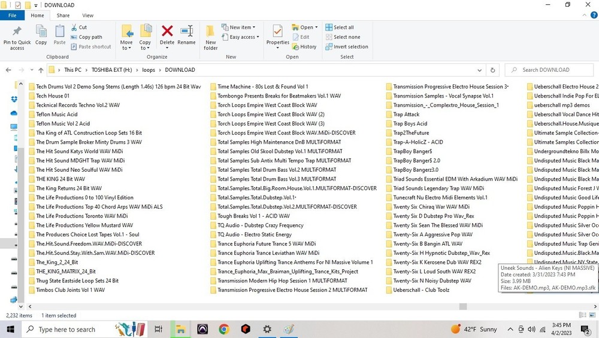Show hidden system tray icons
Image resolution: width=599 pixels, height=338 pixels.
510,329
